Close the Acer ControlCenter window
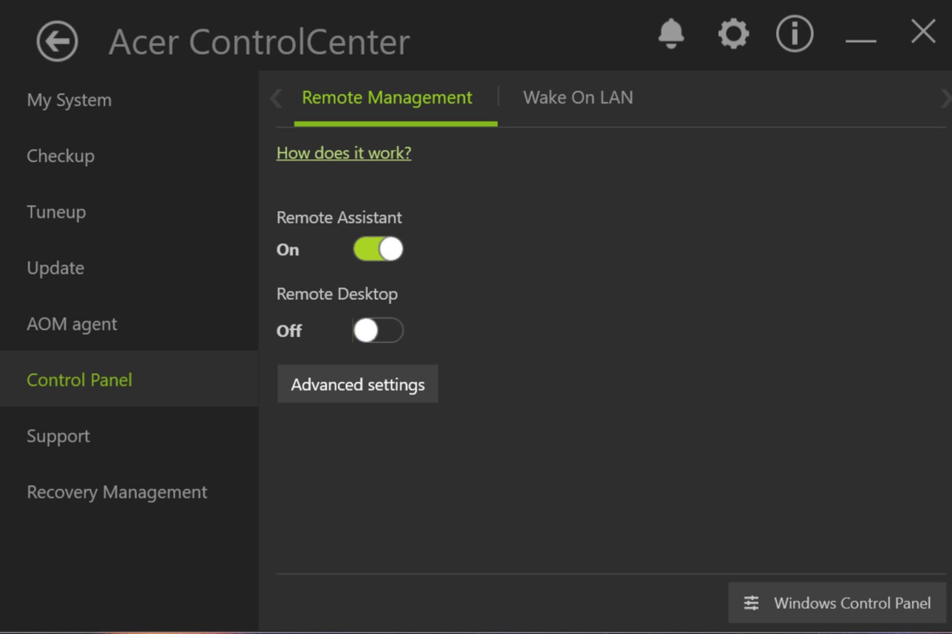This screenshot has width=952, height=634. coord(923,32)
